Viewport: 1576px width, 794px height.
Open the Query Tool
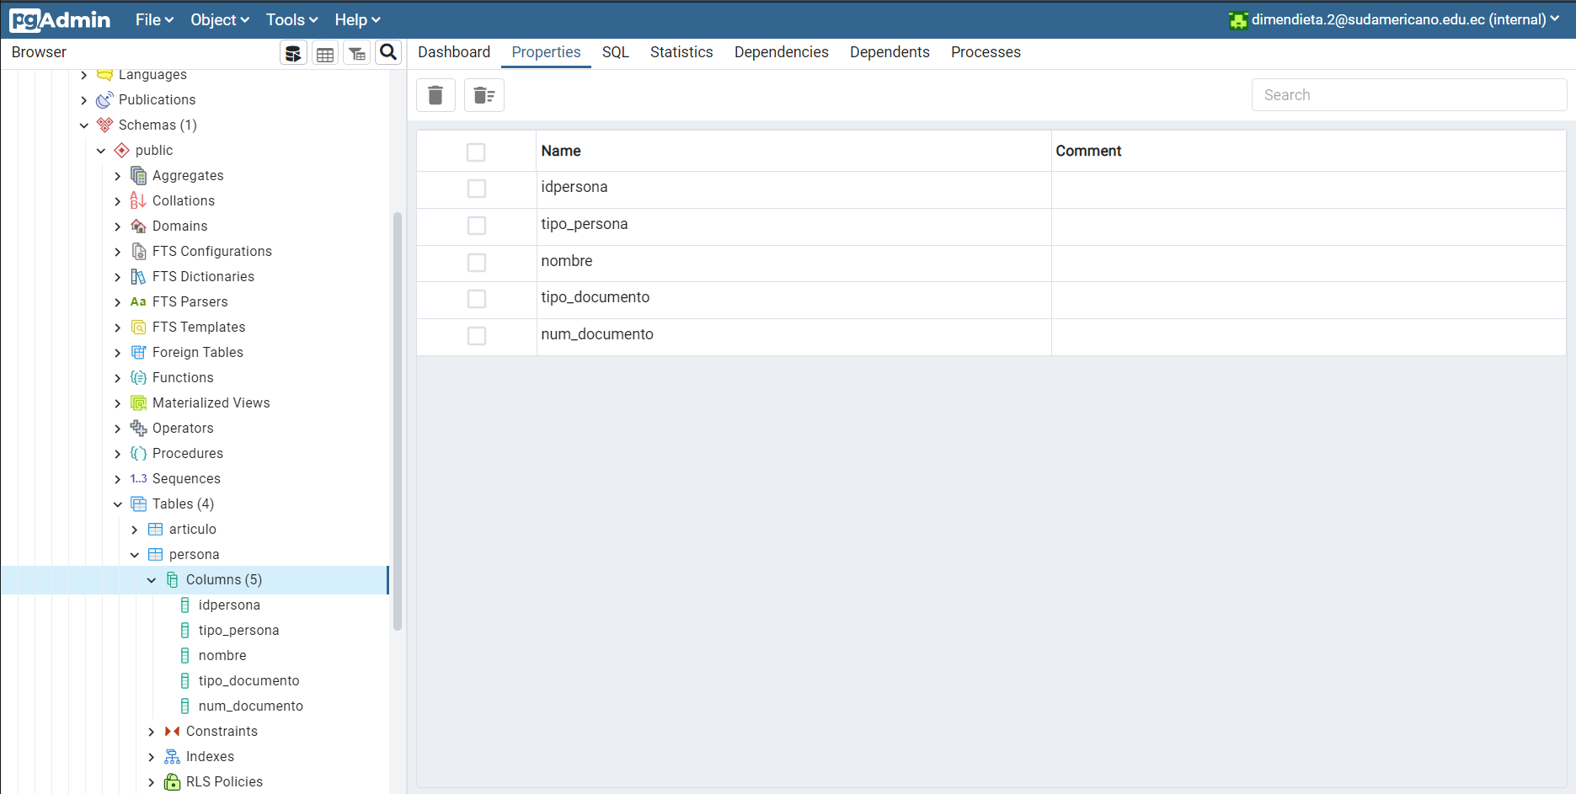293,52
